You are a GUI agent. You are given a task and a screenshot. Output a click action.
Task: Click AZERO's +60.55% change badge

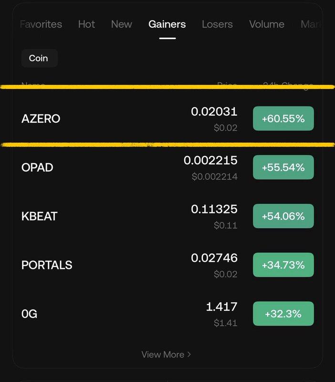283,118
